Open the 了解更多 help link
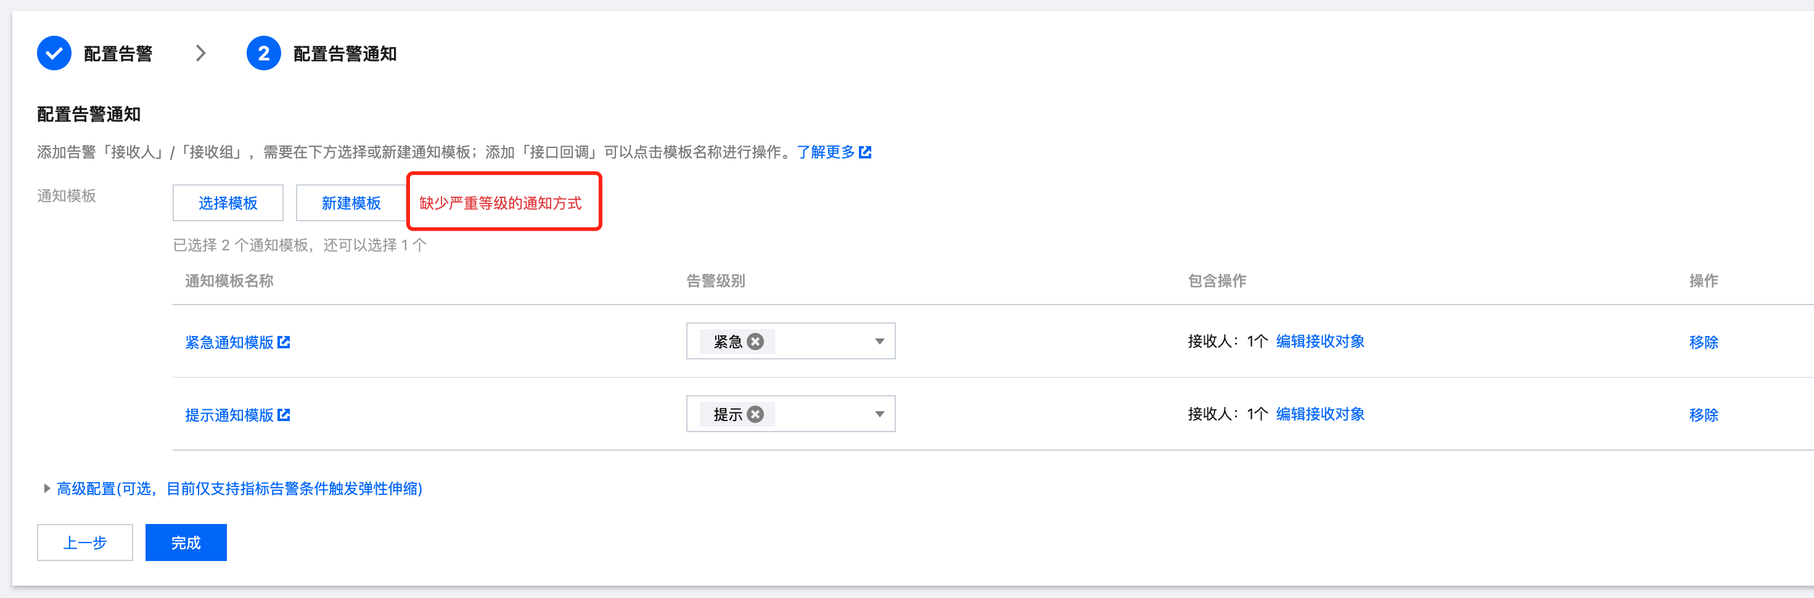This screenshot has height=598, width=1814. click(x=826, y=152)
